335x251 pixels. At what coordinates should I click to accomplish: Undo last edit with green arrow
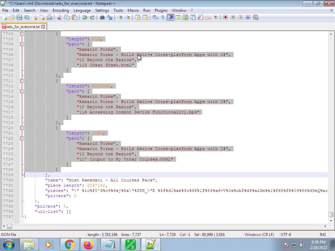85,18
